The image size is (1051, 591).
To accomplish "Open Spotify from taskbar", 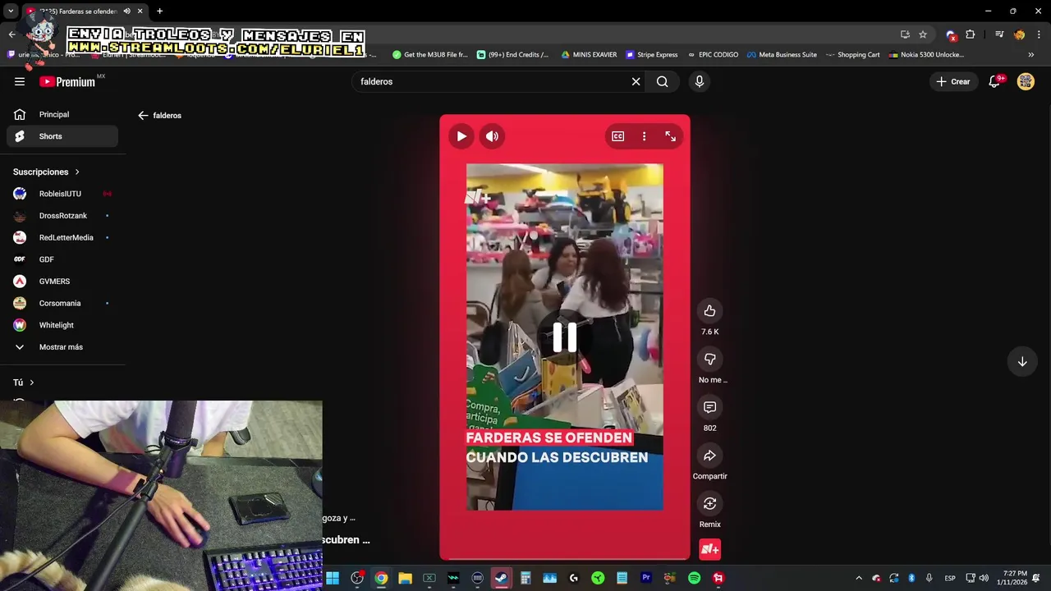I will (x=694, y=579).
